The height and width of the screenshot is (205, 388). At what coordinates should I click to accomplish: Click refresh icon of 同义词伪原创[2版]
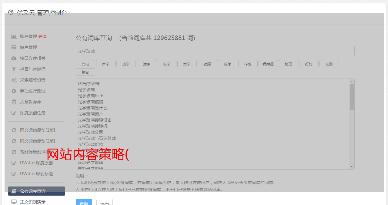pos(14,141)
